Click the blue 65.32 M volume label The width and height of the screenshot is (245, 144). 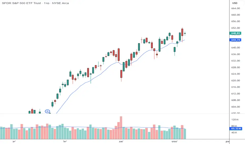coord(235,129)
